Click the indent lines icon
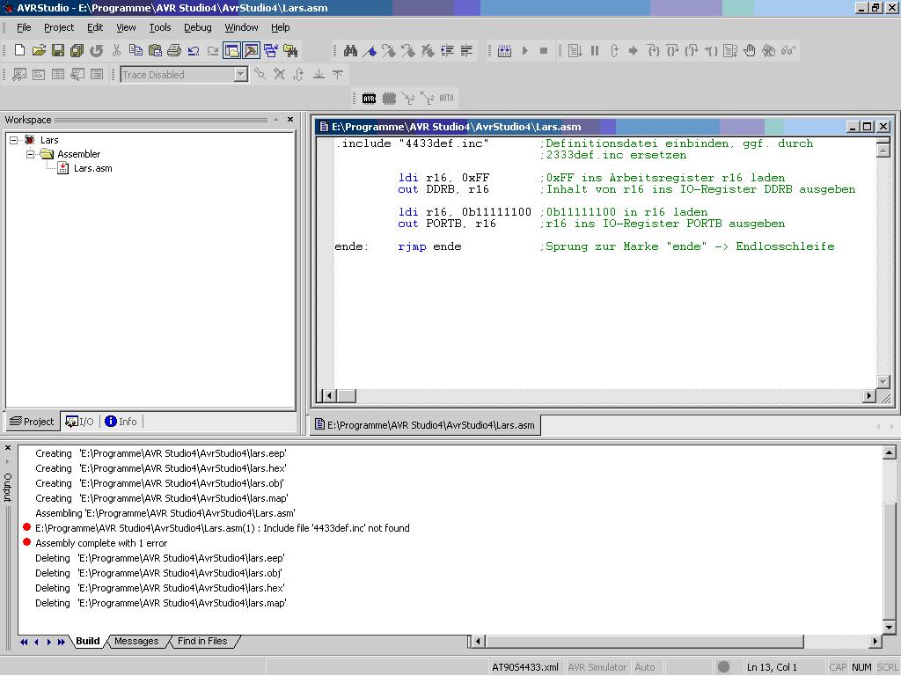This screenshot has width=901, height=676. (x=447, y=50)
